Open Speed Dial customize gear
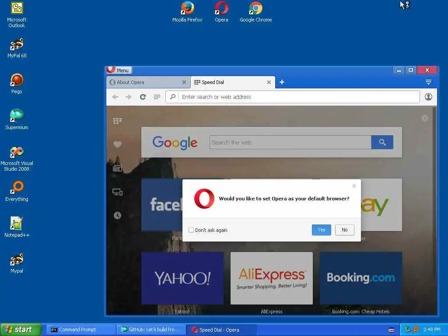Image resolution: width=448 pixels, height=336 pixels. click(x=424, y=118)
